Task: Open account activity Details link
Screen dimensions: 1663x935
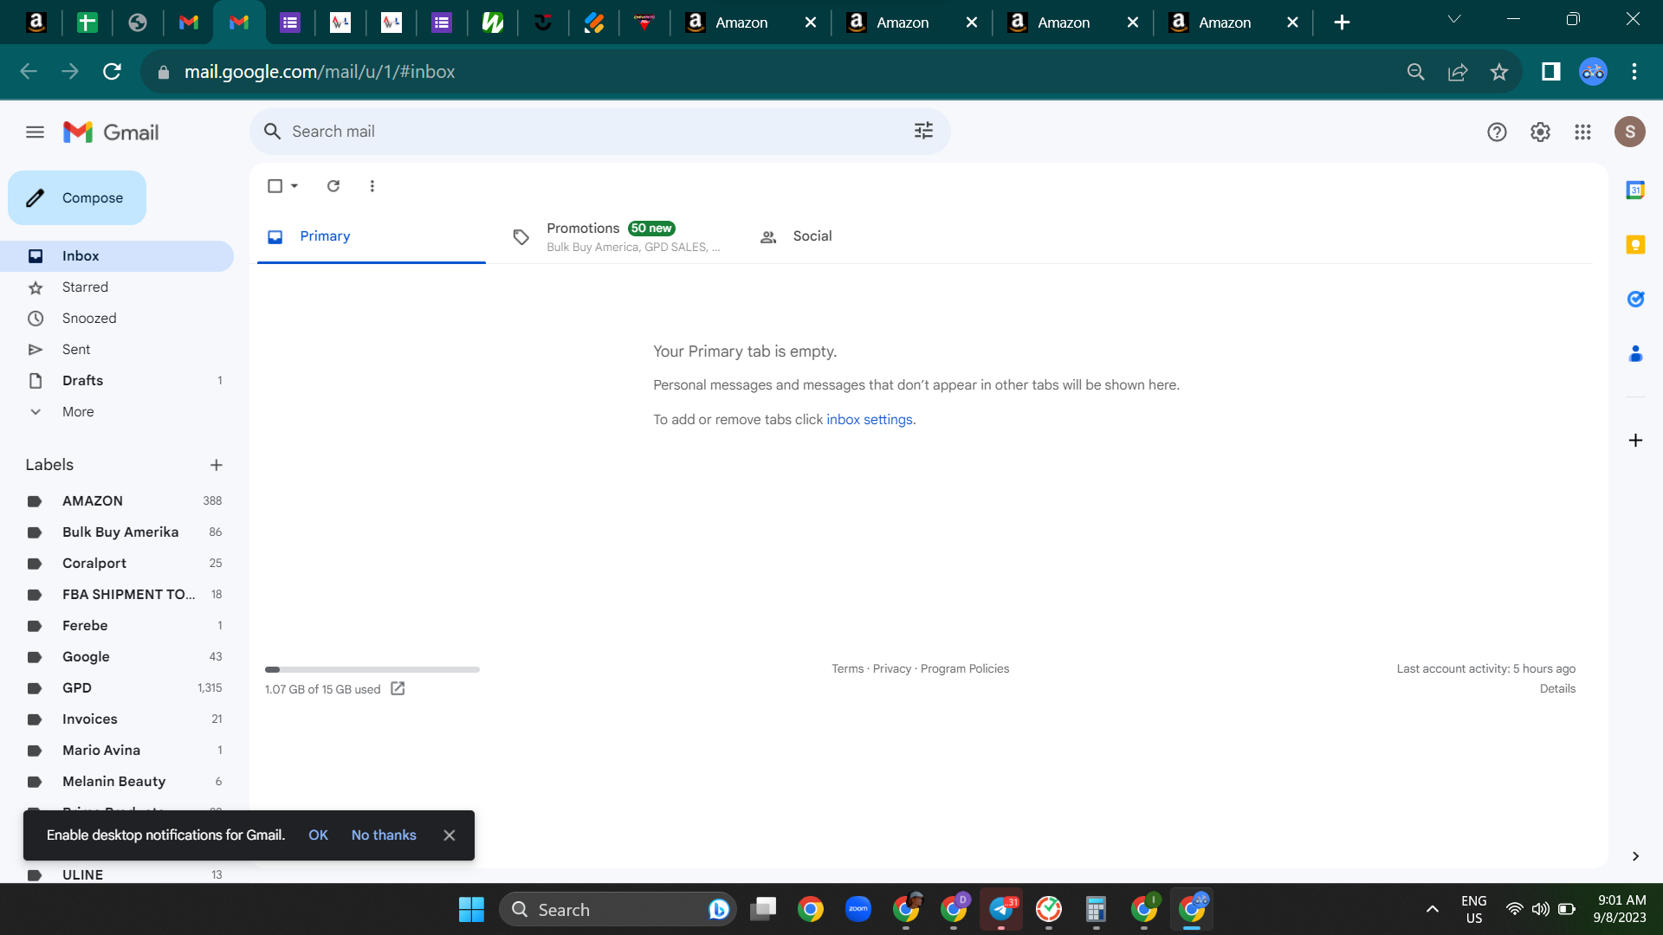Action: (x=1557, y=689)
